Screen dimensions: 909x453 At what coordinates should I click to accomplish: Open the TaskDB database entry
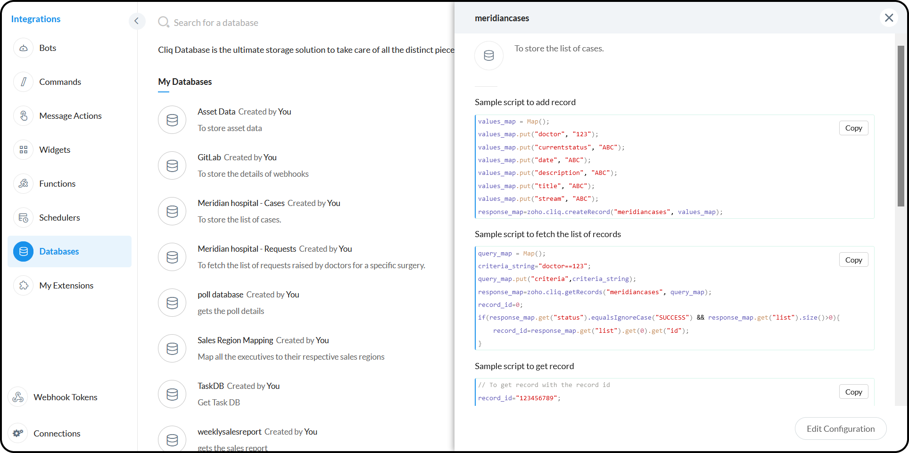pyautogui.click(x=211, y=386)
